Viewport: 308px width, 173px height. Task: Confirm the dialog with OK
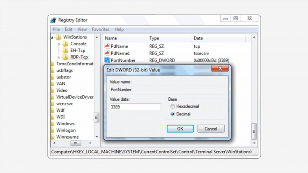click(180, 129)
